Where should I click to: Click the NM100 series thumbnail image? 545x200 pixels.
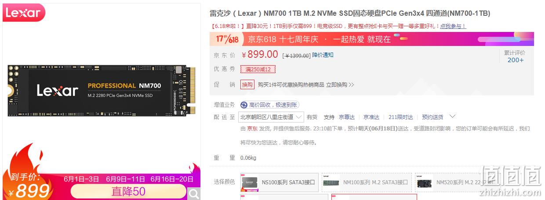point(331,182)
